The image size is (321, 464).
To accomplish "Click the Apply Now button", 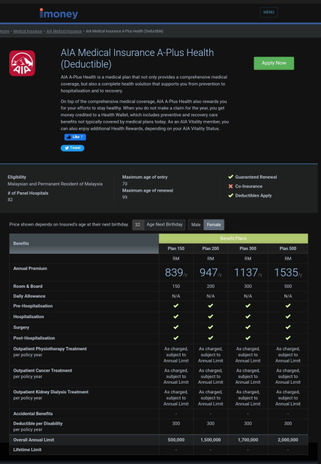I will 273,63.
